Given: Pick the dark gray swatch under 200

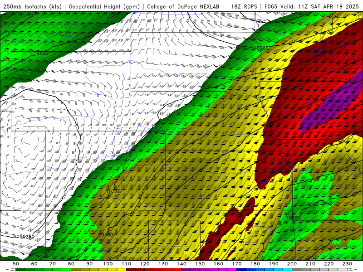Looking at the screenshot, I should pyautogui.click(x=297, y=270).
